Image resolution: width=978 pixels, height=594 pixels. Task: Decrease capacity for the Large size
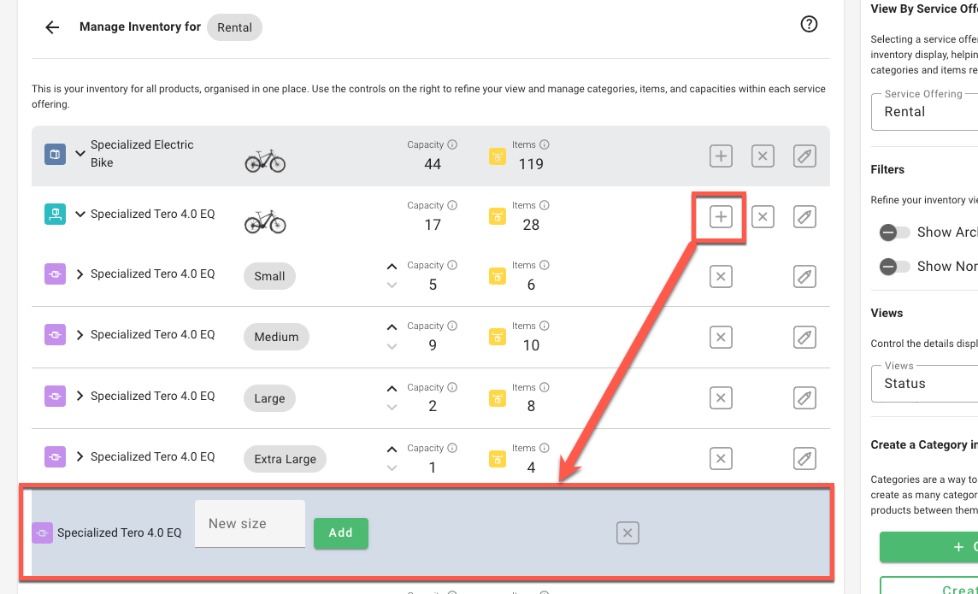[392, 408]
